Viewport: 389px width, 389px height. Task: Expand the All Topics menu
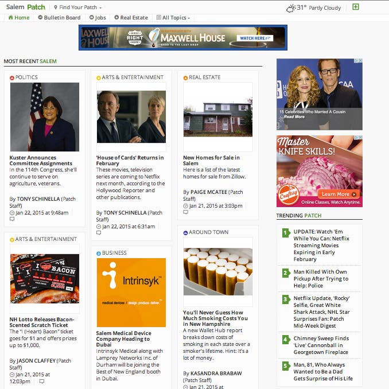coord(174,18)
